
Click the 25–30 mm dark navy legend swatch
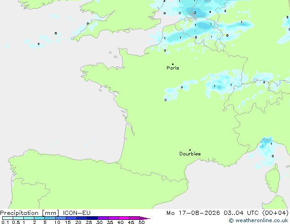pos(92,218)
